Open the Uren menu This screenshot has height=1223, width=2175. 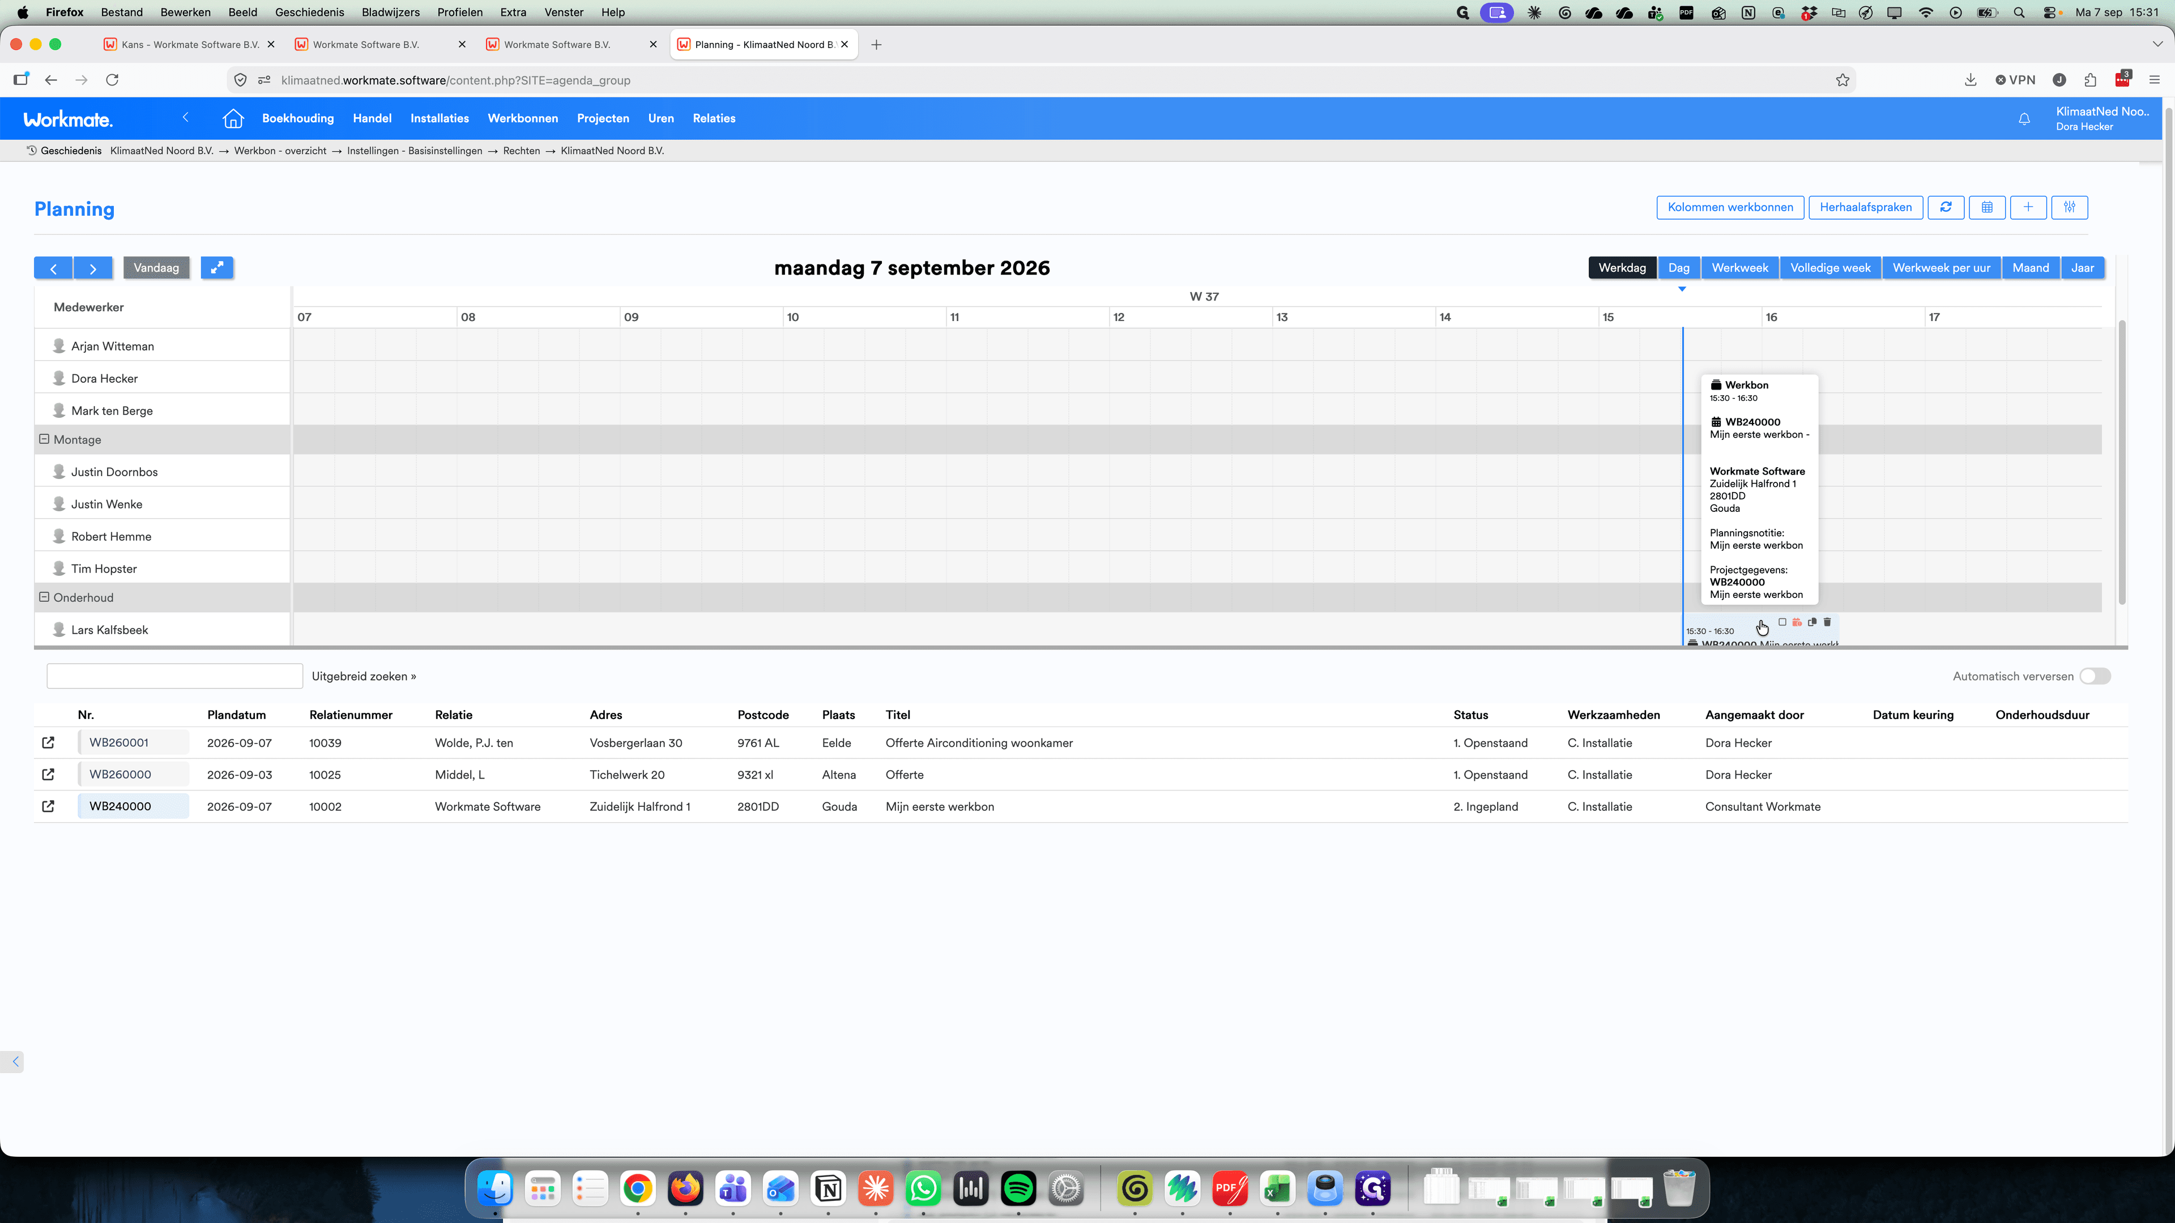click(x=661, y=118)
